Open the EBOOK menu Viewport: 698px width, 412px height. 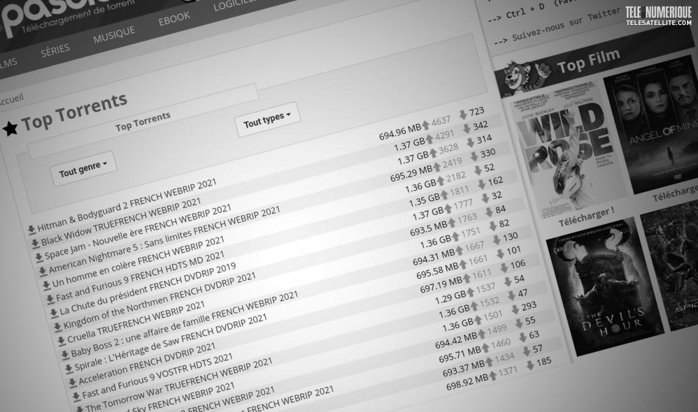(x=174, y=19)
